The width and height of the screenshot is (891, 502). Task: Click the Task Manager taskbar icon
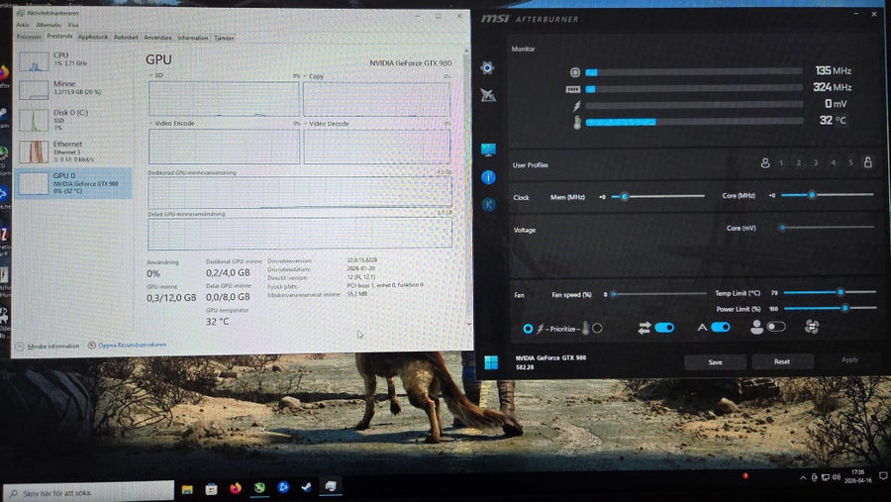click(x=330, y=486)
